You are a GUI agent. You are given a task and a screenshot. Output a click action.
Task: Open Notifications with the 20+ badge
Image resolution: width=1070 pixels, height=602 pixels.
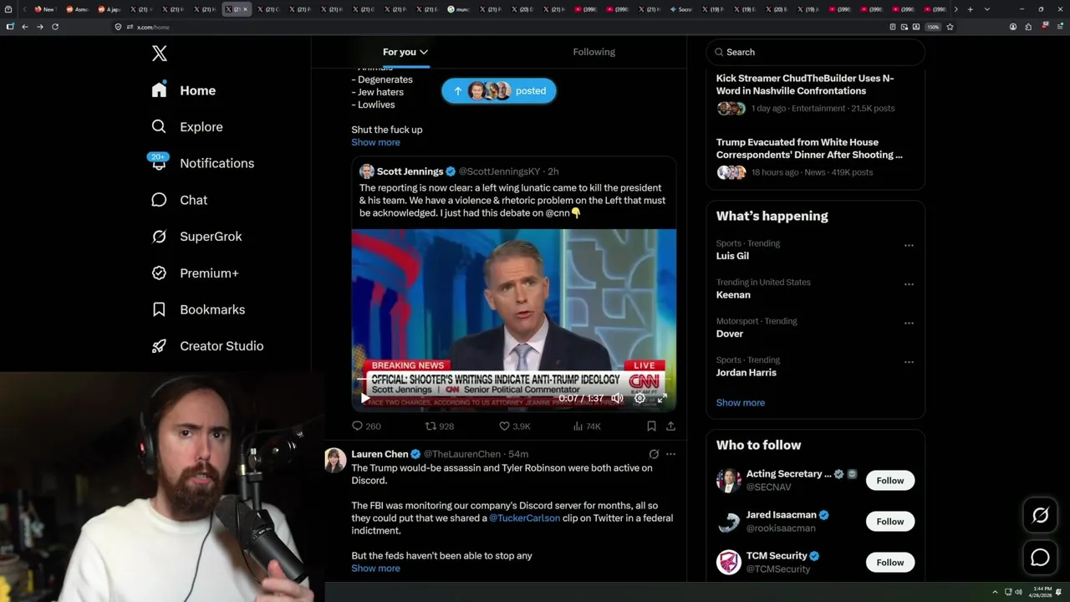(203, 163)
